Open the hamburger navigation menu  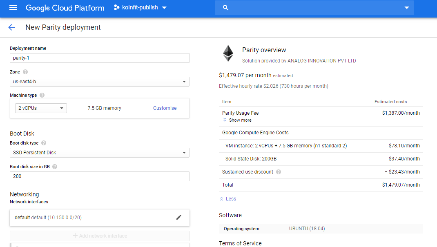[13, 7]
